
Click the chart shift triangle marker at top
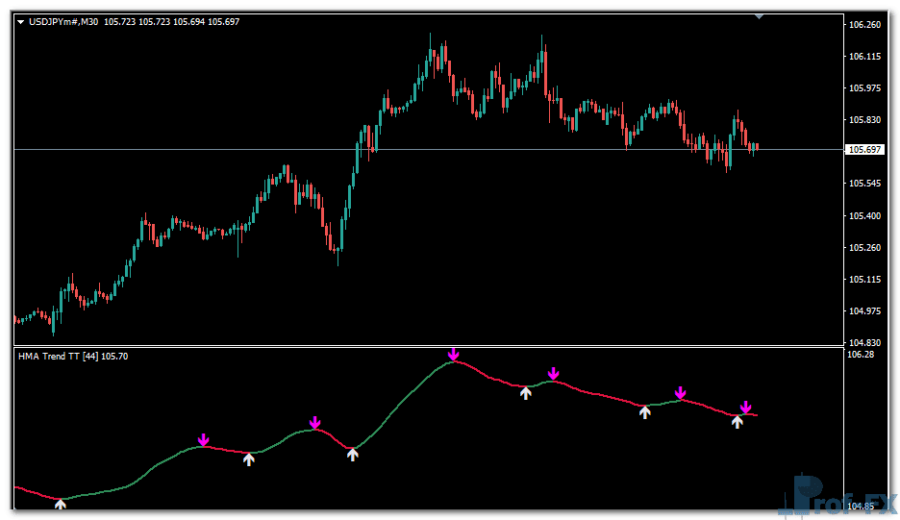pyautogui.click(x=759, y=16)
